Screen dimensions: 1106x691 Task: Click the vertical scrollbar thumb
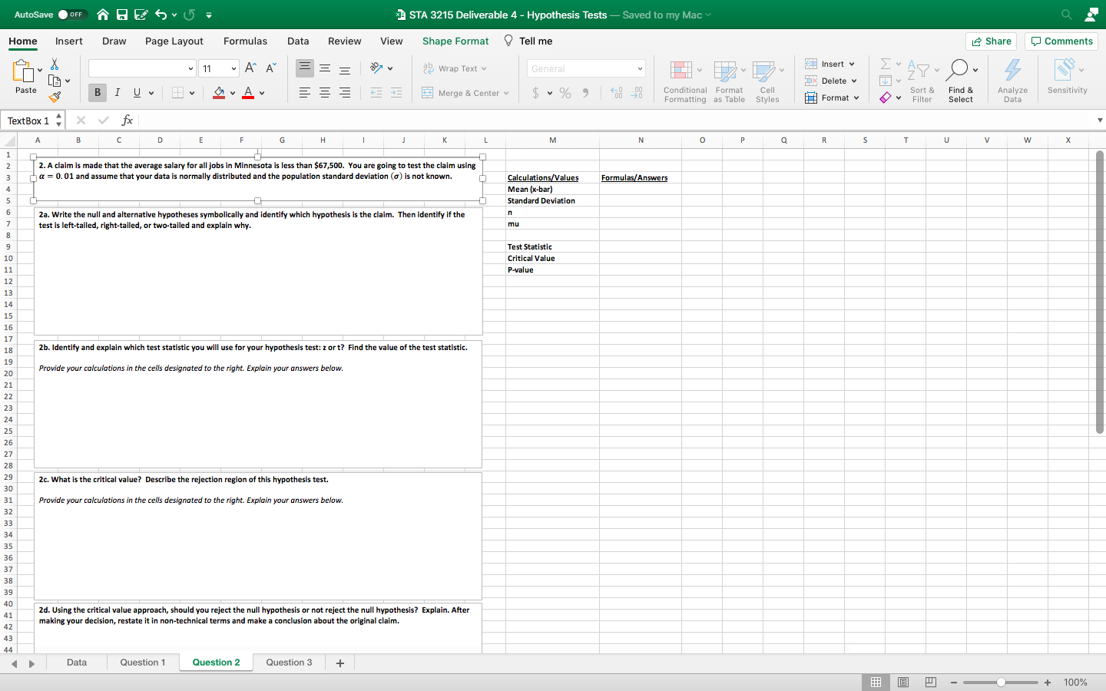pyautogui.click(x=1100, y=292)
